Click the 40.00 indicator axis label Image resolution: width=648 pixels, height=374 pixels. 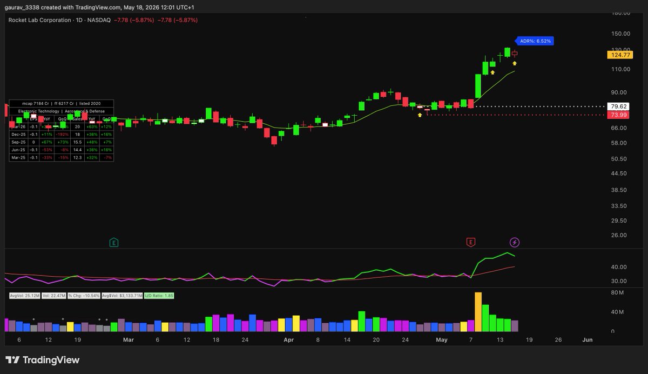[619, 267]
